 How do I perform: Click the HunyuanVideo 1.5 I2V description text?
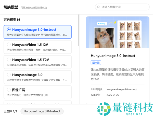[x=36, y=50]
